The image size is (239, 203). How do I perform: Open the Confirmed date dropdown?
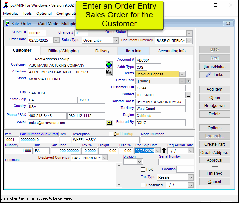coord(191,185)
